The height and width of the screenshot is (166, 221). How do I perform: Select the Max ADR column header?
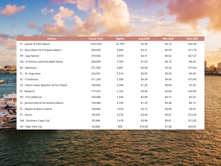pyautogui.click(x=192, y=39)
